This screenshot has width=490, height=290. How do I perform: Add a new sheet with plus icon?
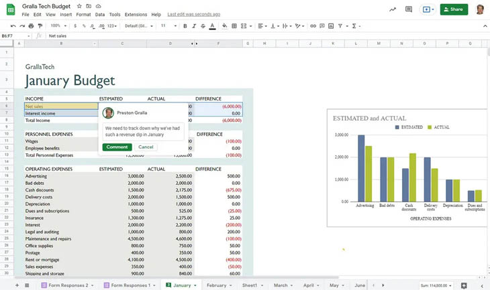pos(17,285)
